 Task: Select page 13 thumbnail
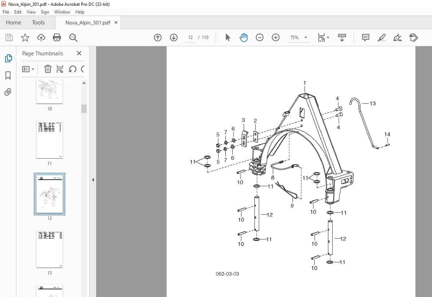click(x=50, y=249)
